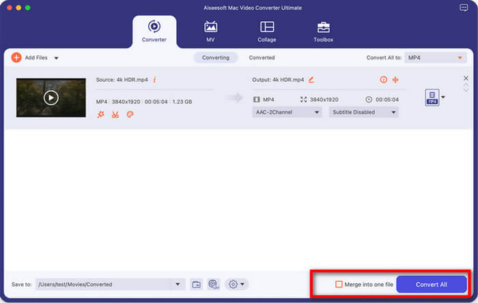The width and height of the screenshot is (478, 303).
Task: Open the feedback chat icon
Action: (x=464, y=8)
